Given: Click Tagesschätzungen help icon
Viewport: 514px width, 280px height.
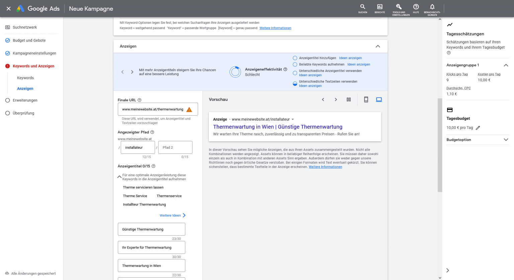Looking at the screenshot, I should tap(449, 53).
